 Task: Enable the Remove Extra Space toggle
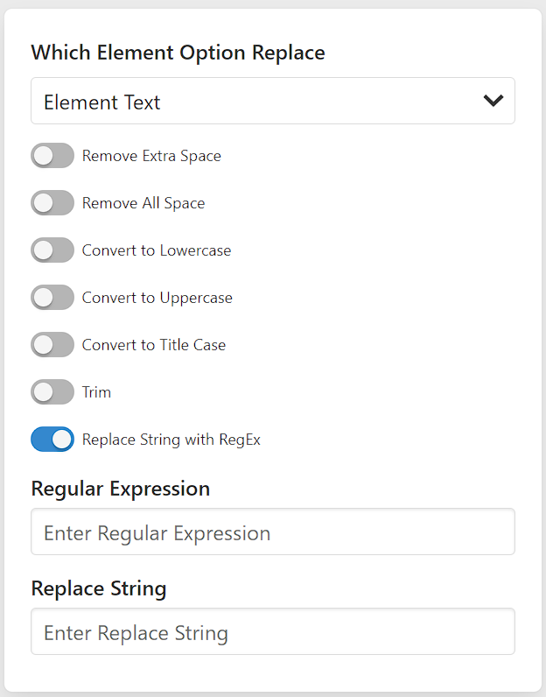click(52, 156)
